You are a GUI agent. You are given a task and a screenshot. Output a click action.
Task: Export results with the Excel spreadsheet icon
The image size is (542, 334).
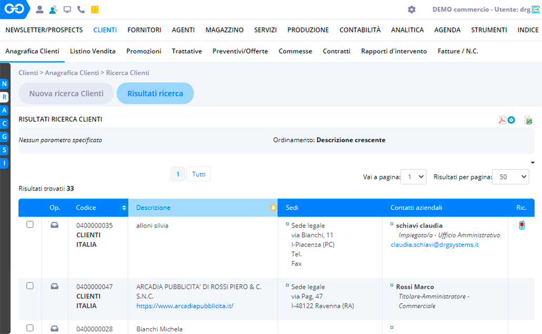pyautogui.click(x=528, y=120)
